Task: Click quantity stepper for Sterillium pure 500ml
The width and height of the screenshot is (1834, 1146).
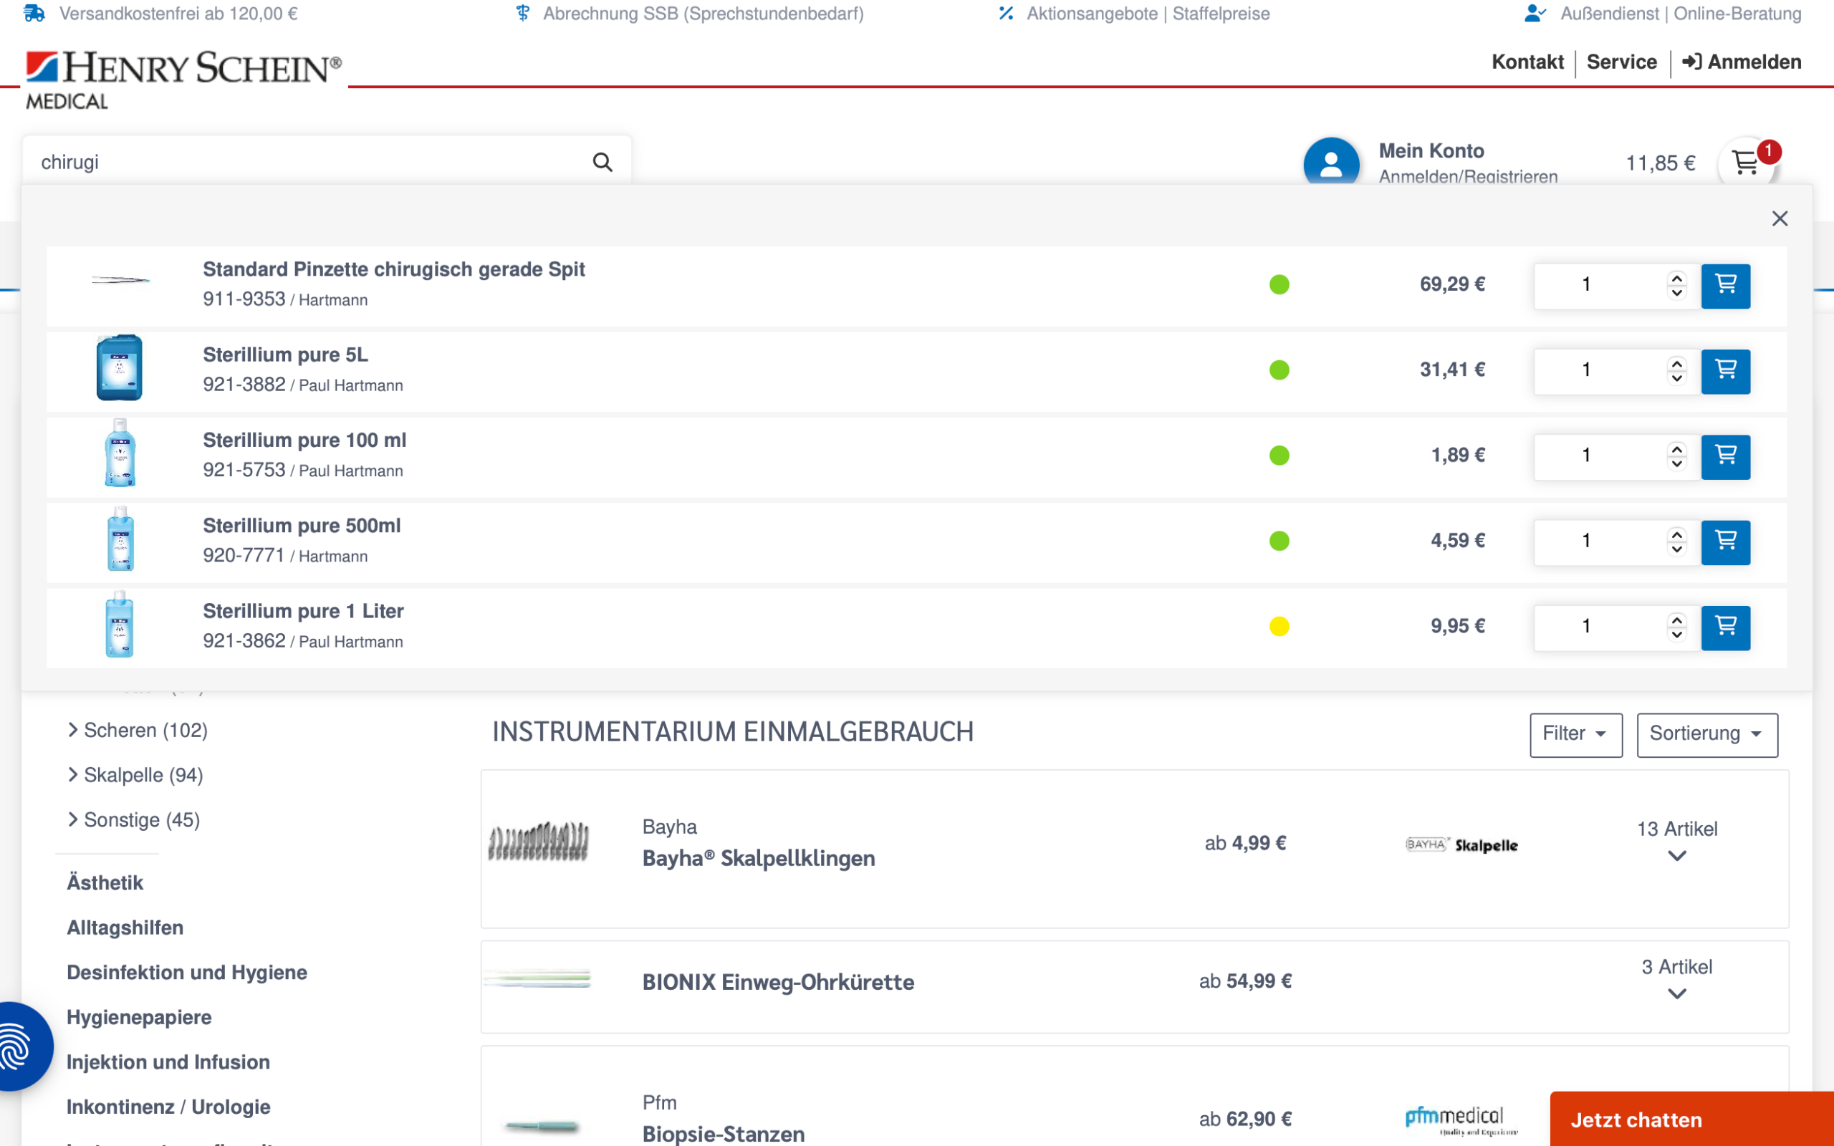Action: click(x=1676, y=543)
